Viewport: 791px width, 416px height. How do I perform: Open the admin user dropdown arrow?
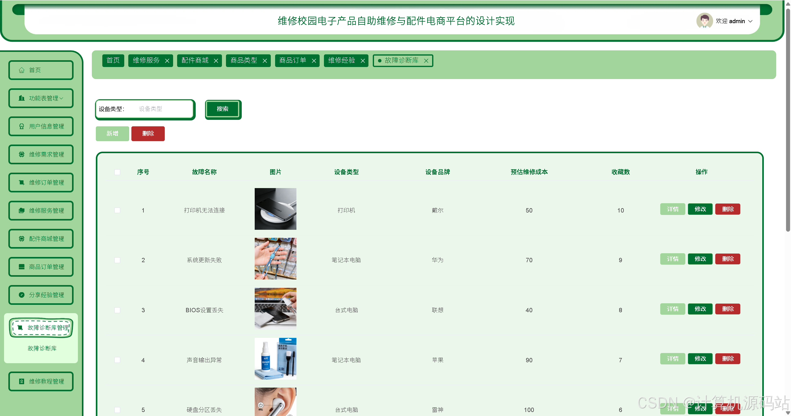point(750,21)
